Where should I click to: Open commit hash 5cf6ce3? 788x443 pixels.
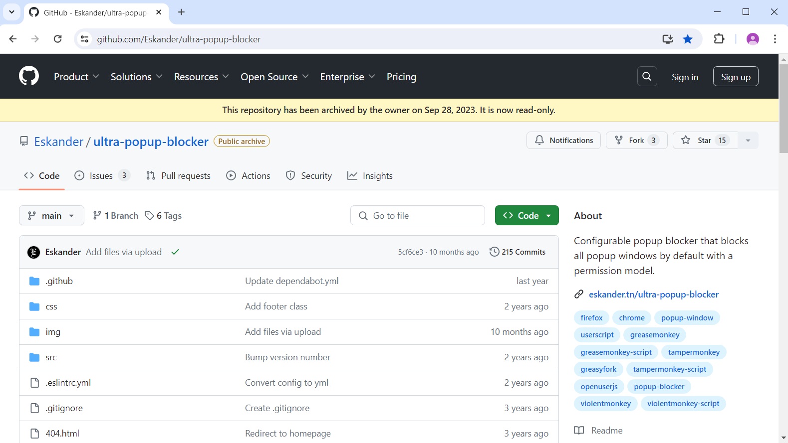(x=410, y=252)
